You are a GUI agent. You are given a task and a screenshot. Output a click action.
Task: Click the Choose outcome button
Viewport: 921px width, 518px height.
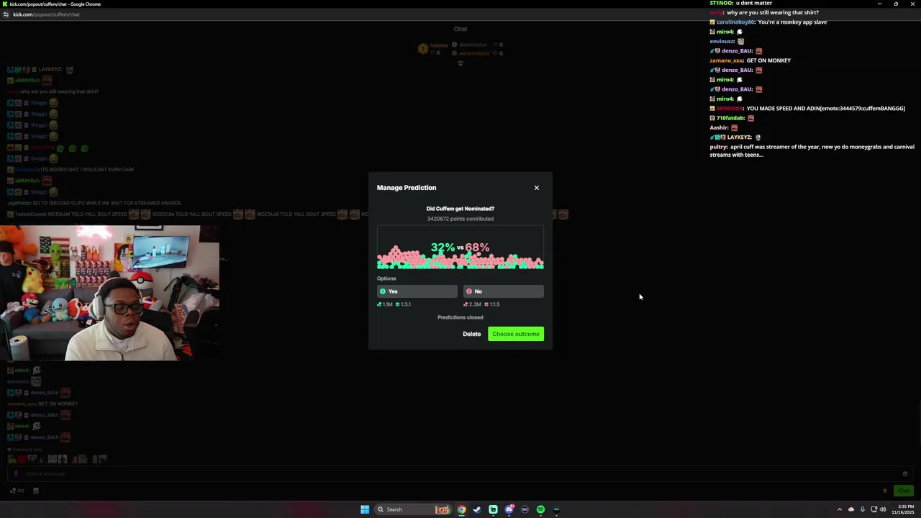point(516,334)
